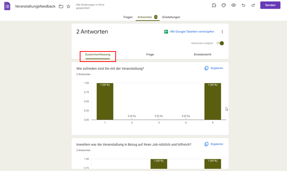
Task: Open the theme customization palette icon
Action: 224,5
